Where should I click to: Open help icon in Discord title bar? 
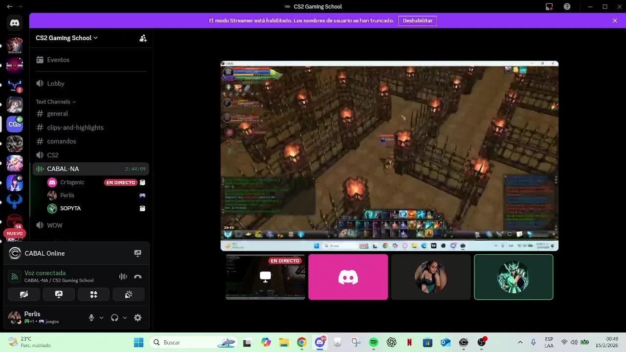tap(567, 7)
